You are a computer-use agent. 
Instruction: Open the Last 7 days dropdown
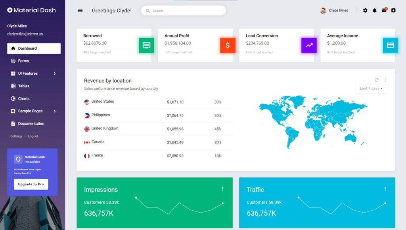[371, 88]
